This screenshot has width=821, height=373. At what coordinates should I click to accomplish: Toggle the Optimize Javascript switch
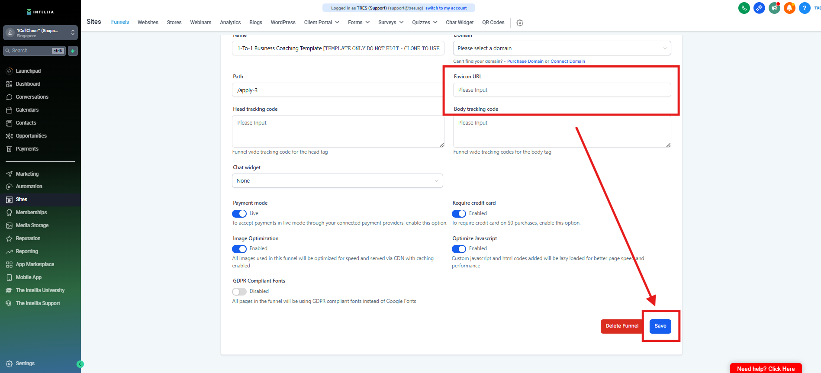(x=459, y=249)
